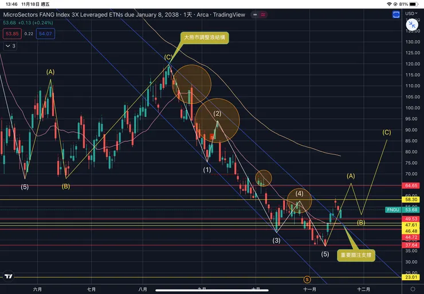Image resolution: width=424 pixels, height=294 pixels.
Task: Tap the white (1) wave label
Action: coord(207,170)
